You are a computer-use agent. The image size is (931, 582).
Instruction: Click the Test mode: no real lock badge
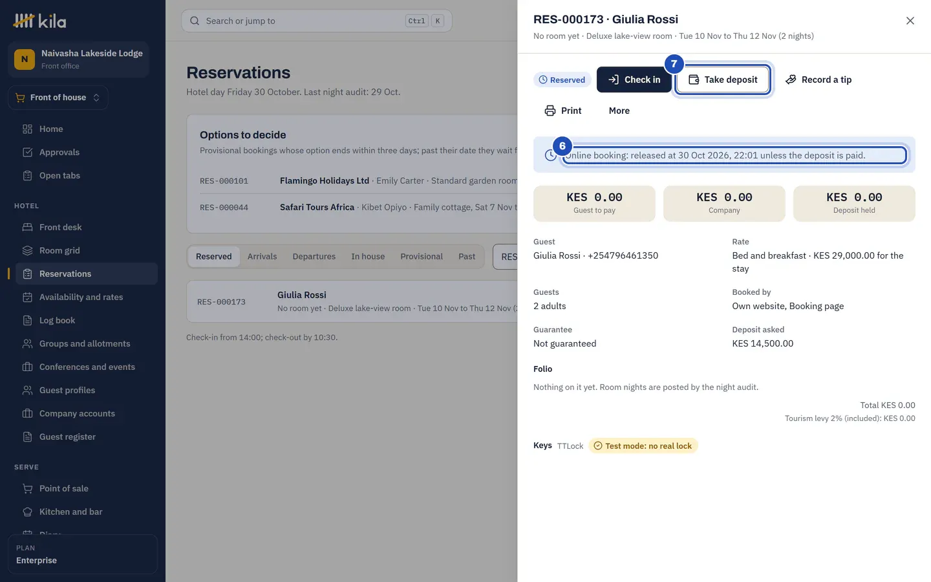click(643, 446)
